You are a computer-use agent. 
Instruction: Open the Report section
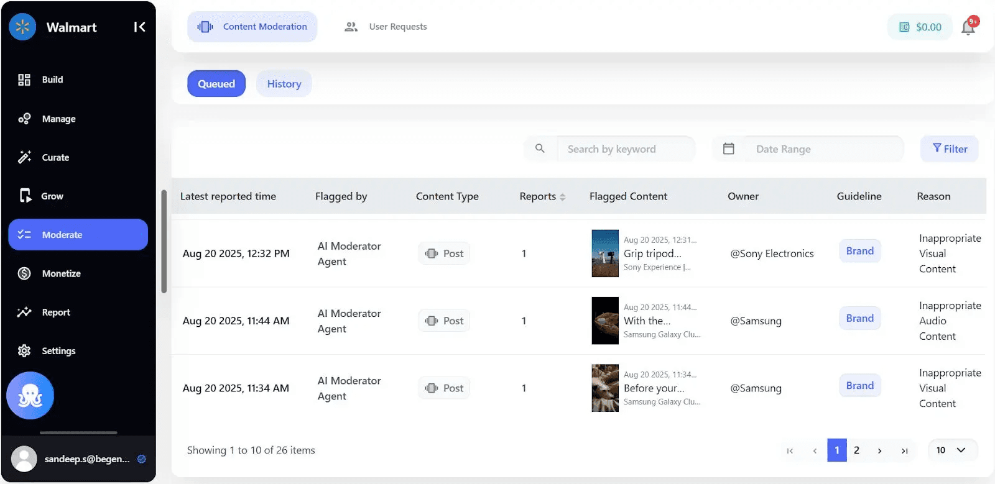click(x=78, y=312)
